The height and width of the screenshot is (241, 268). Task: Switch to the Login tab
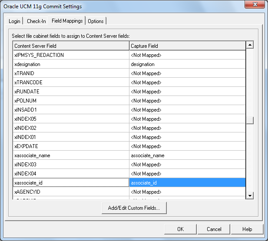pos(14,21)
